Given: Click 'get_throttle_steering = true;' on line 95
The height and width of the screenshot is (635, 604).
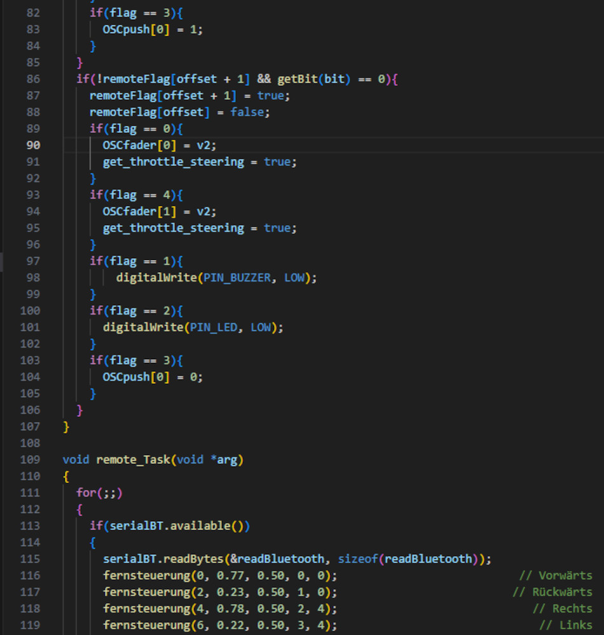Looking at the screenshot, I should pyautogui.click(x=200, y=228).
